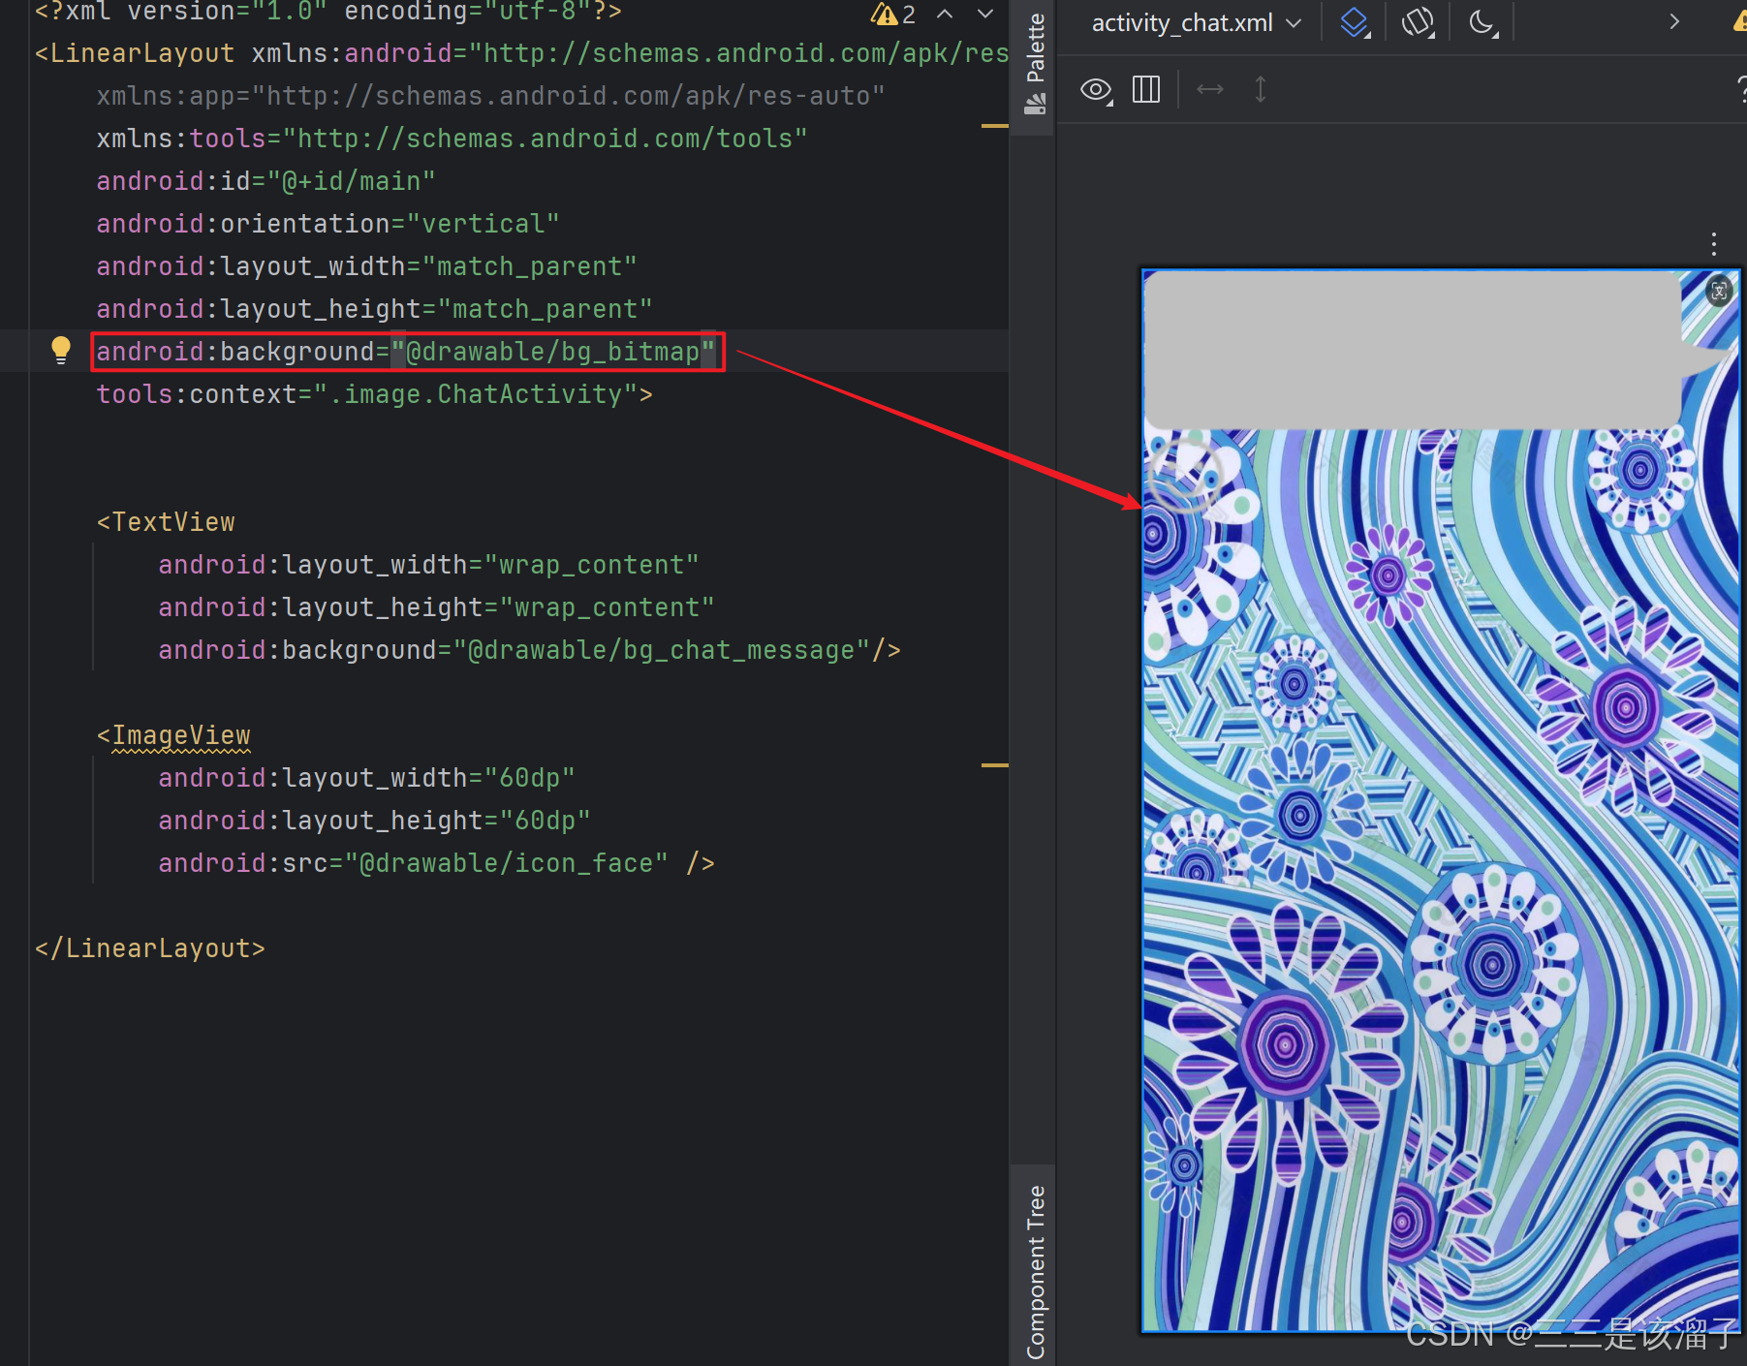
Task: Open the night mode selector
Action: coord(1482,22)
